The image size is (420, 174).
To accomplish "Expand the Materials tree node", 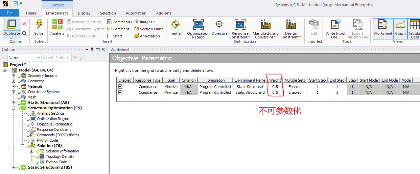I will click(14, 86).
